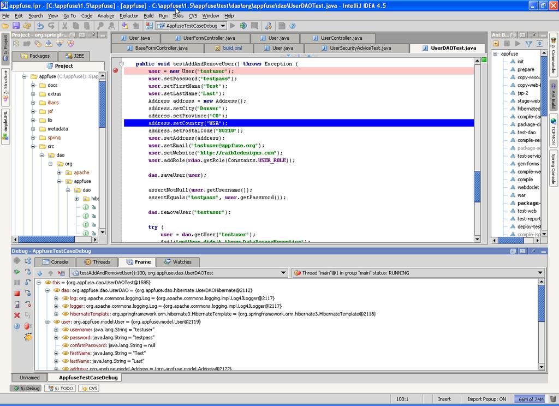Collapse the dao variable node in the Frame view
This screenshot has width=559, height=406.
(47, 290)
